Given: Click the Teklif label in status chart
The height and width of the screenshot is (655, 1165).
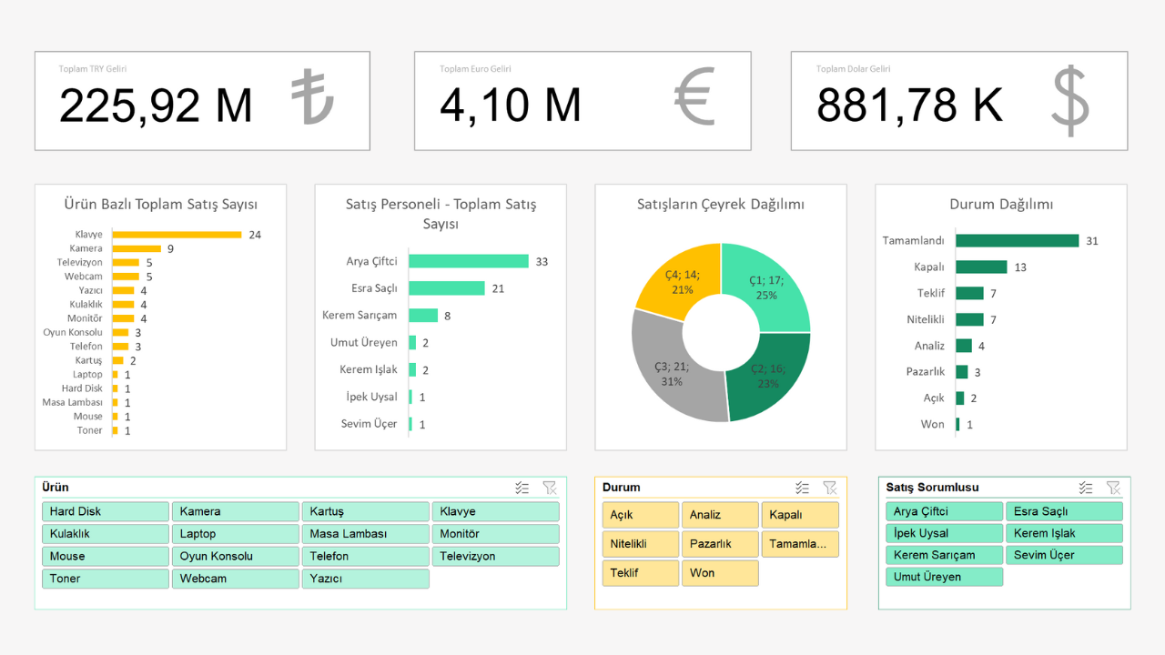Looking at the screenshot, I should click(x=931, y=293).
